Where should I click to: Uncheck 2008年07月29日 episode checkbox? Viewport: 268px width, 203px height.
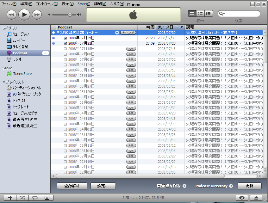(x=65, y=38)
